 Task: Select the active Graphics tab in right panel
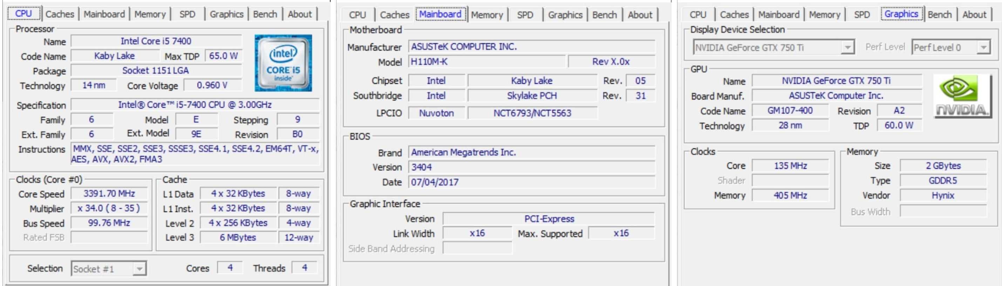click(902, 14)
